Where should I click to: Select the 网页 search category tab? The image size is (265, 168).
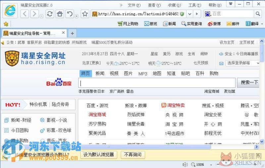[85, 73]
